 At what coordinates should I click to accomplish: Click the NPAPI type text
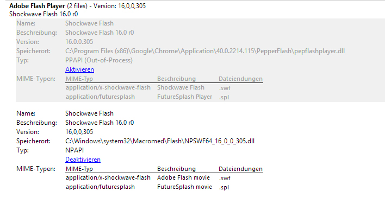(74, 150)
